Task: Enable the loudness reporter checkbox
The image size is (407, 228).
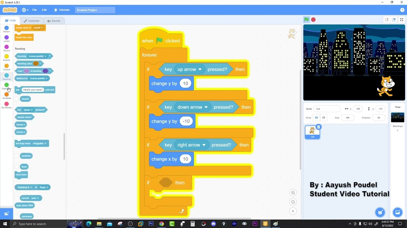Action: tap(17, 156)
